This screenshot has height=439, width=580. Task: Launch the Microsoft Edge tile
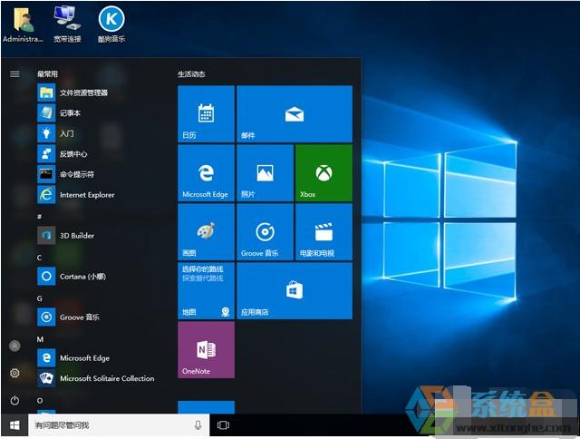click(x=206, y=172)
